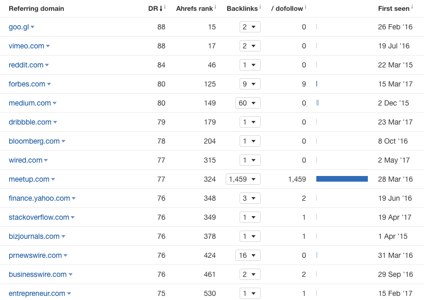424x300 pixels.
Task: Open the goo.gl referring domain link
Action: [19, 27]
